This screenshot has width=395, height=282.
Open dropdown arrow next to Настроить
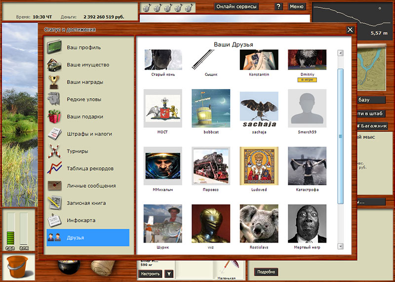pos(169,274)
